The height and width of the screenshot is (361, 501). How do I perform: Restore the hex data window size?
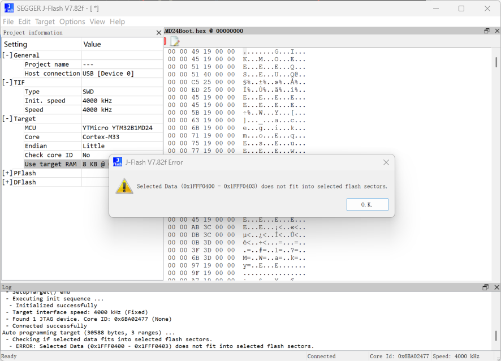487,31
